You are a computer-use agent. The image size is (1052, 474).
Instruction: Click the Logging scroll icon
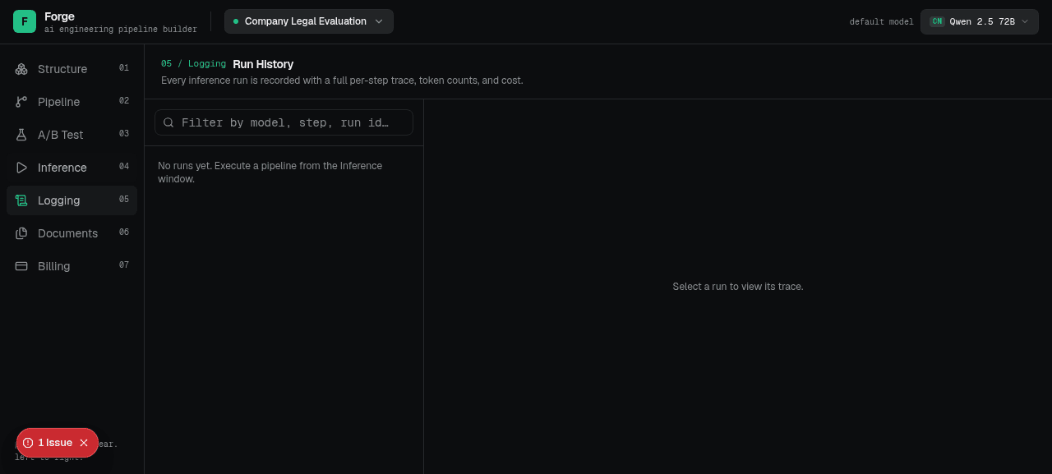[x=21, y=200]
